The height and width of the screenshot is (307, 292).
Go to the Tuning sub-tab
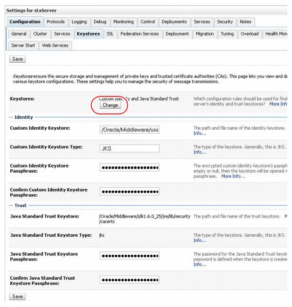point(227,34)
